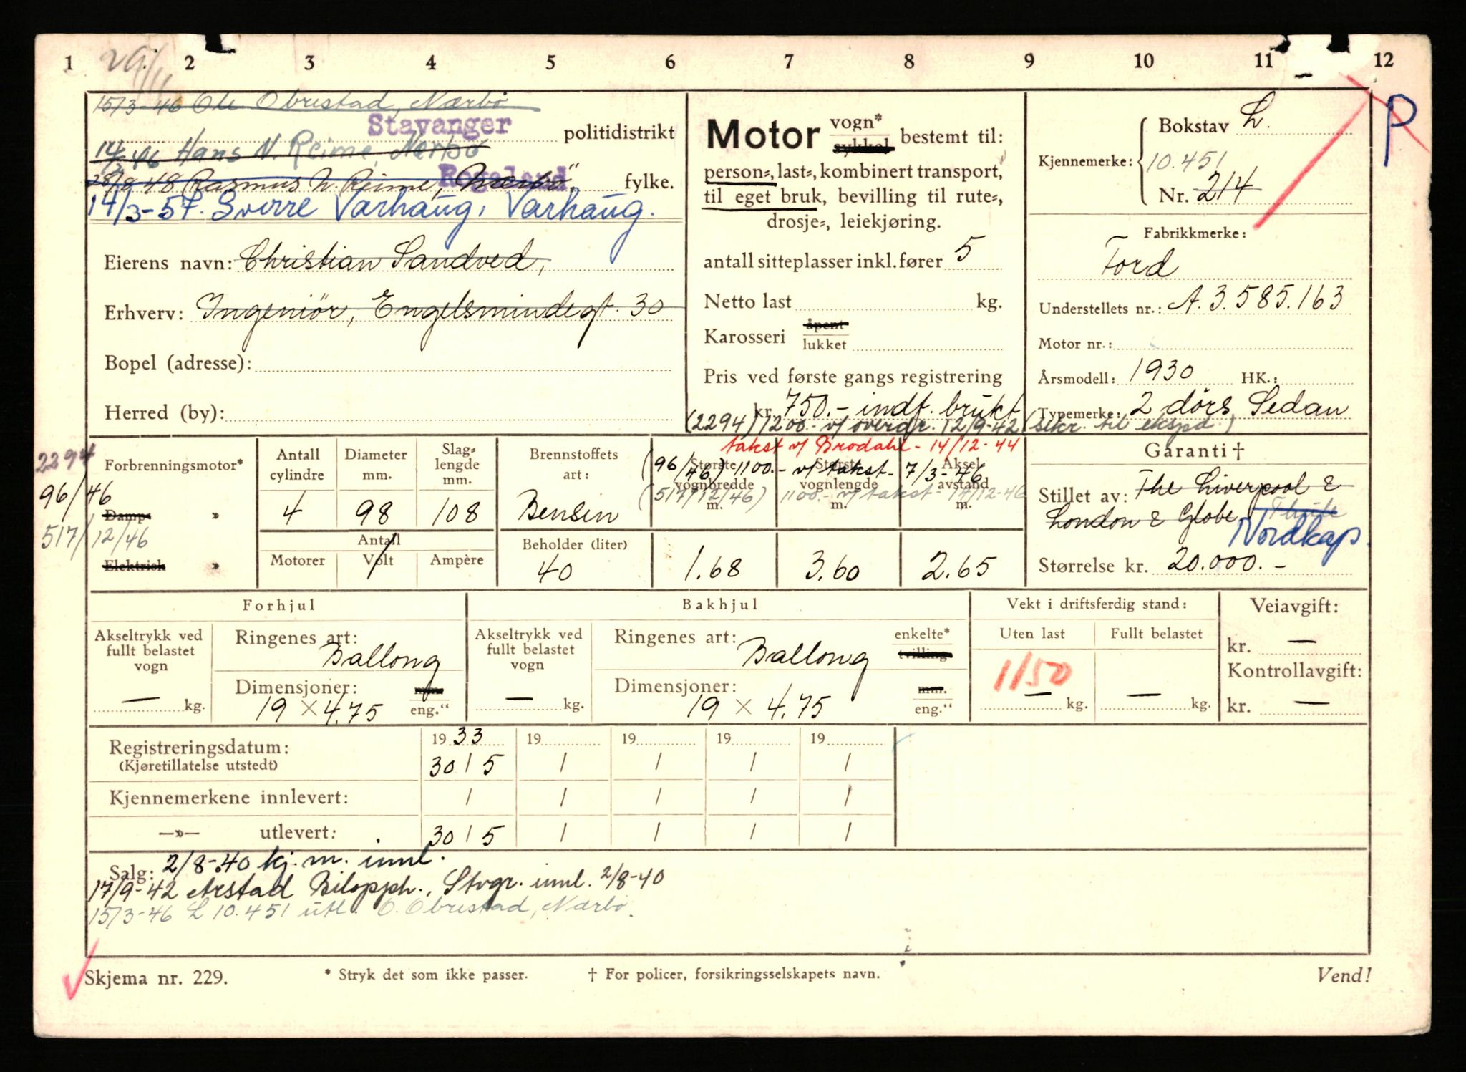The width and height of the screenshot is (1466, 1072).
Task: Click the 'Kontrollavgift' label
Action: [x=1295, y=671]
